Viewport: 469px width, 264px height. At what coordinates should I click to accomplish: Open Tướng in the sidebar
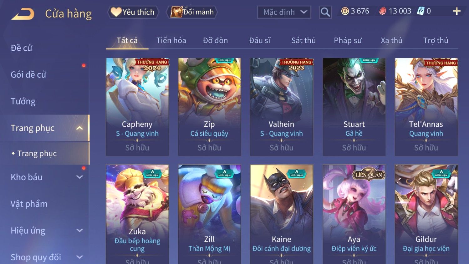[x=23, y=101]
